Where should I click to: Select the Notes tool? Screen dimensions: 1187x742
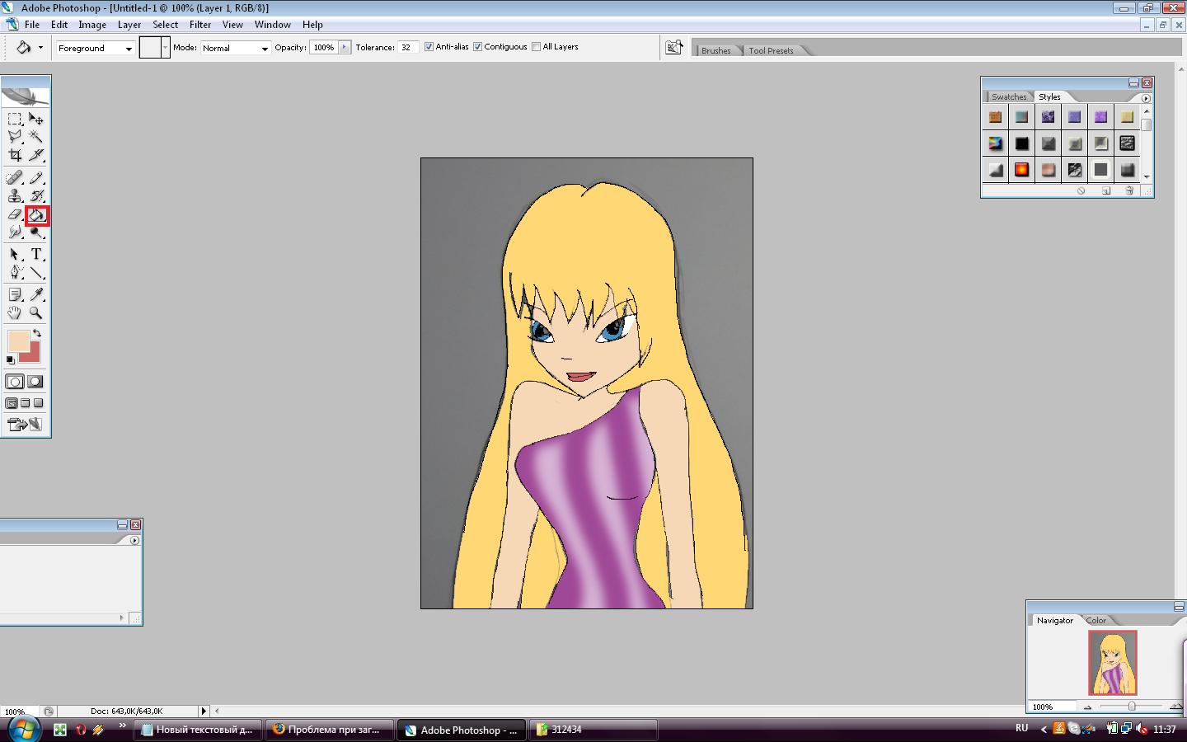pos(15,295)
